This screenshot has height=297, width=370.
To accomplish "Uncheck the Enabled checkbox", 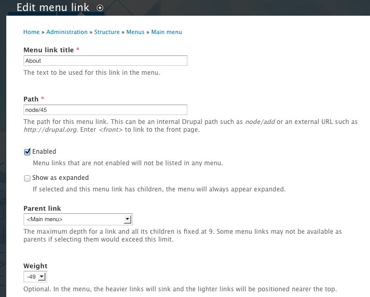I will point(27,152).
